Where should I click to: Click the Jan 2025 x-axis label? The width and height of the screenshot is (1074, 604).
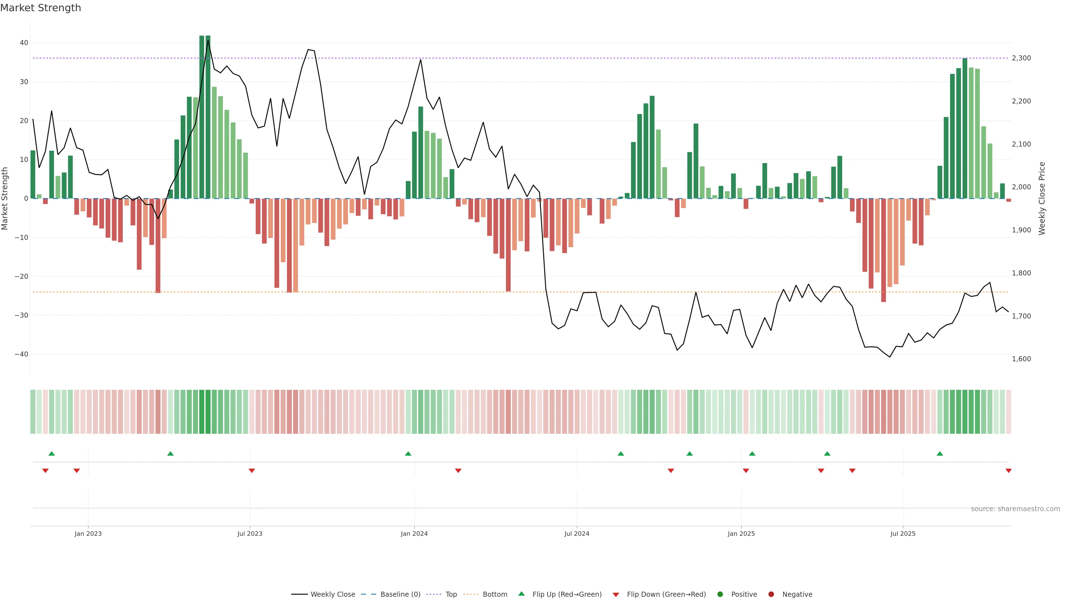[741, 534]
